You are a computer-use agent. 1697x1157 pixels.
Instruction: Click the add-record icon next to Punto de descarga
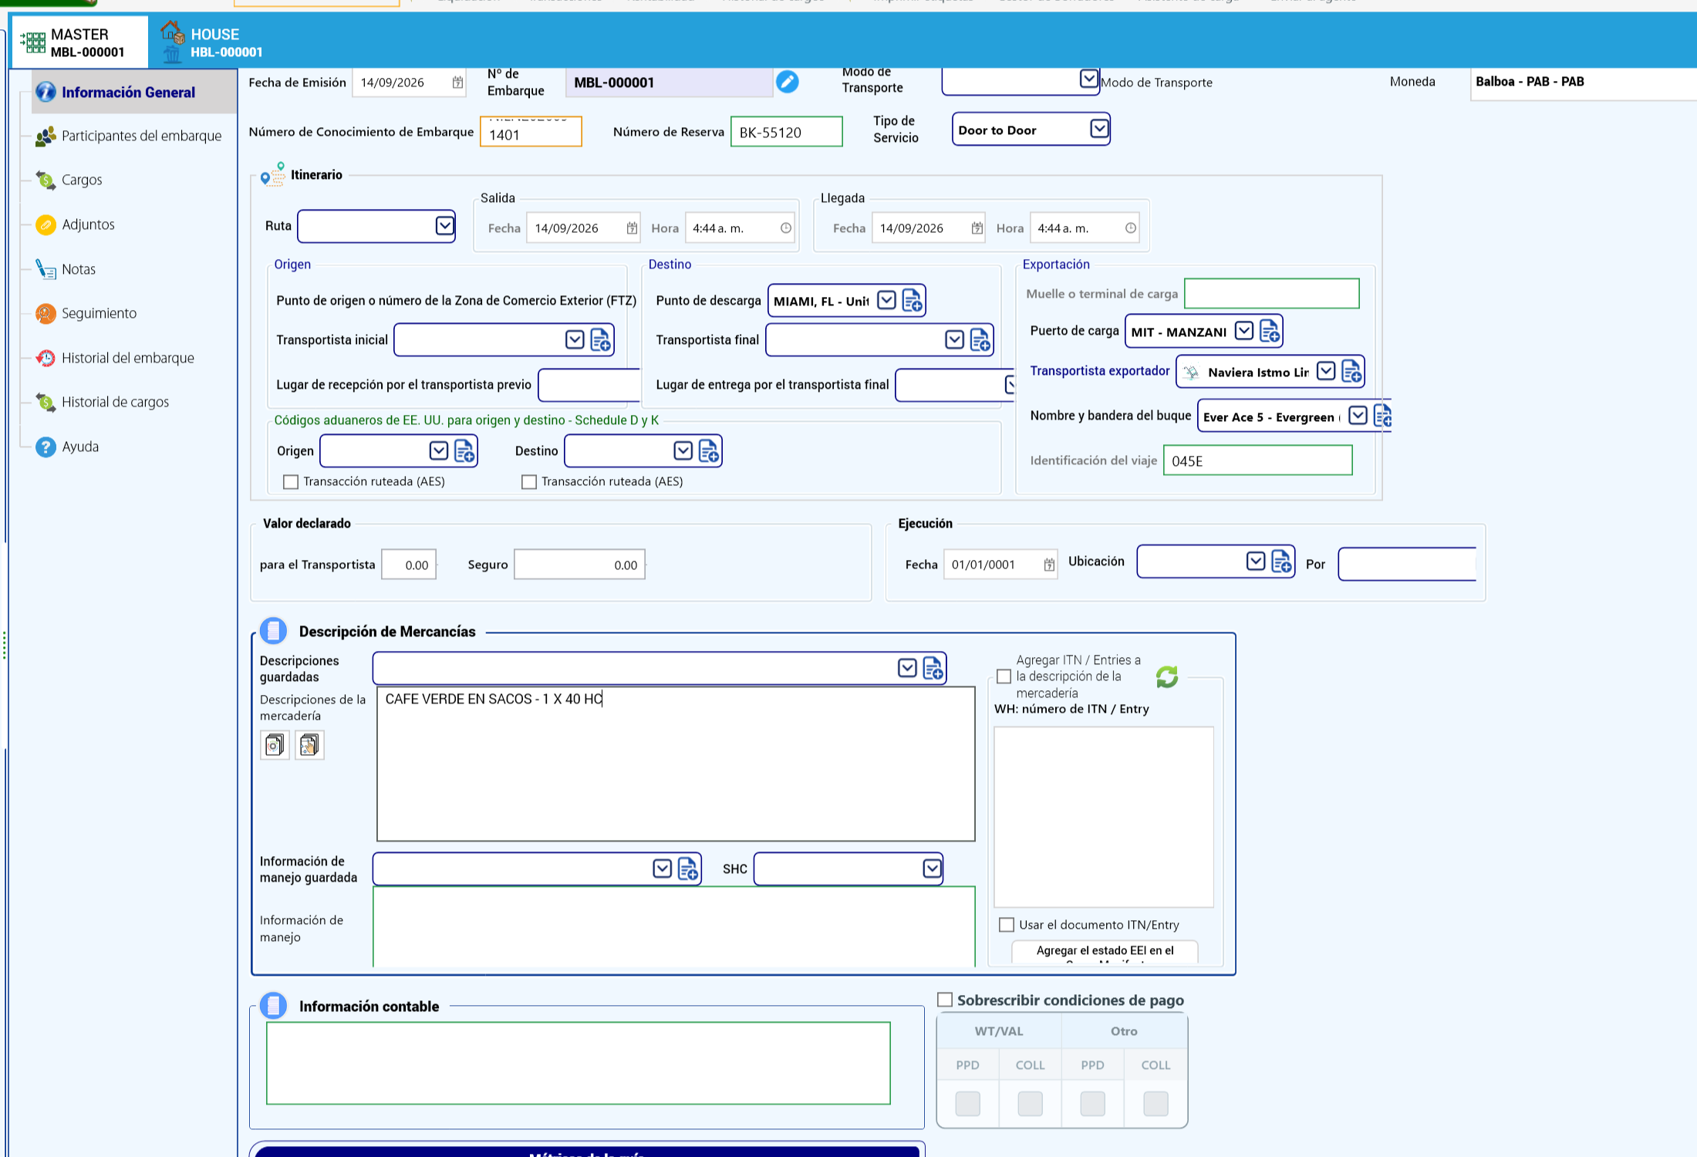tap(912, 301)
